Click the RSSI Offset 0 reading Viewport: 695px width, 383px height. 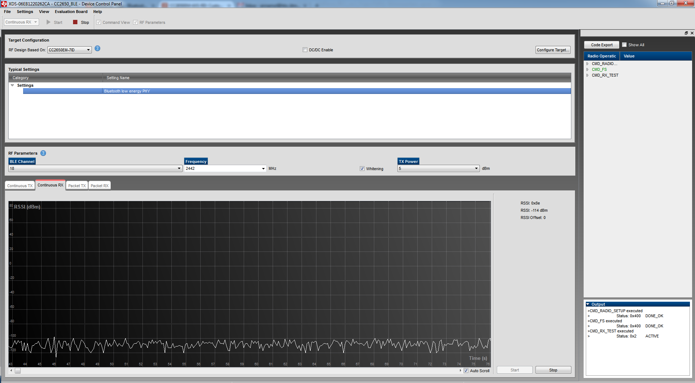click(533, 218)
